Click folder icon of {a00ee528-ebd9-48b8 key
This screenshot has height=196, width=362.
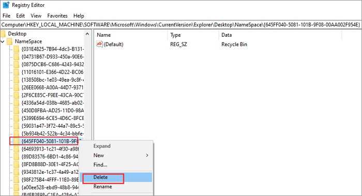coord(16,187)
